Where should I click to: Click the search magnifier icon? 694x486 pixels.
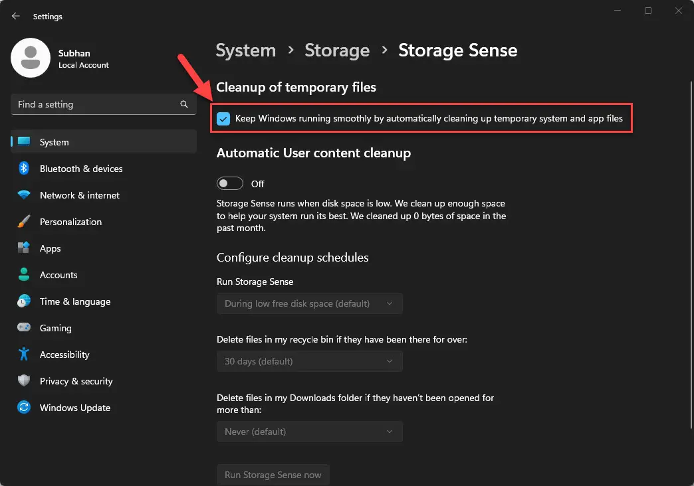tap(184, 104)
